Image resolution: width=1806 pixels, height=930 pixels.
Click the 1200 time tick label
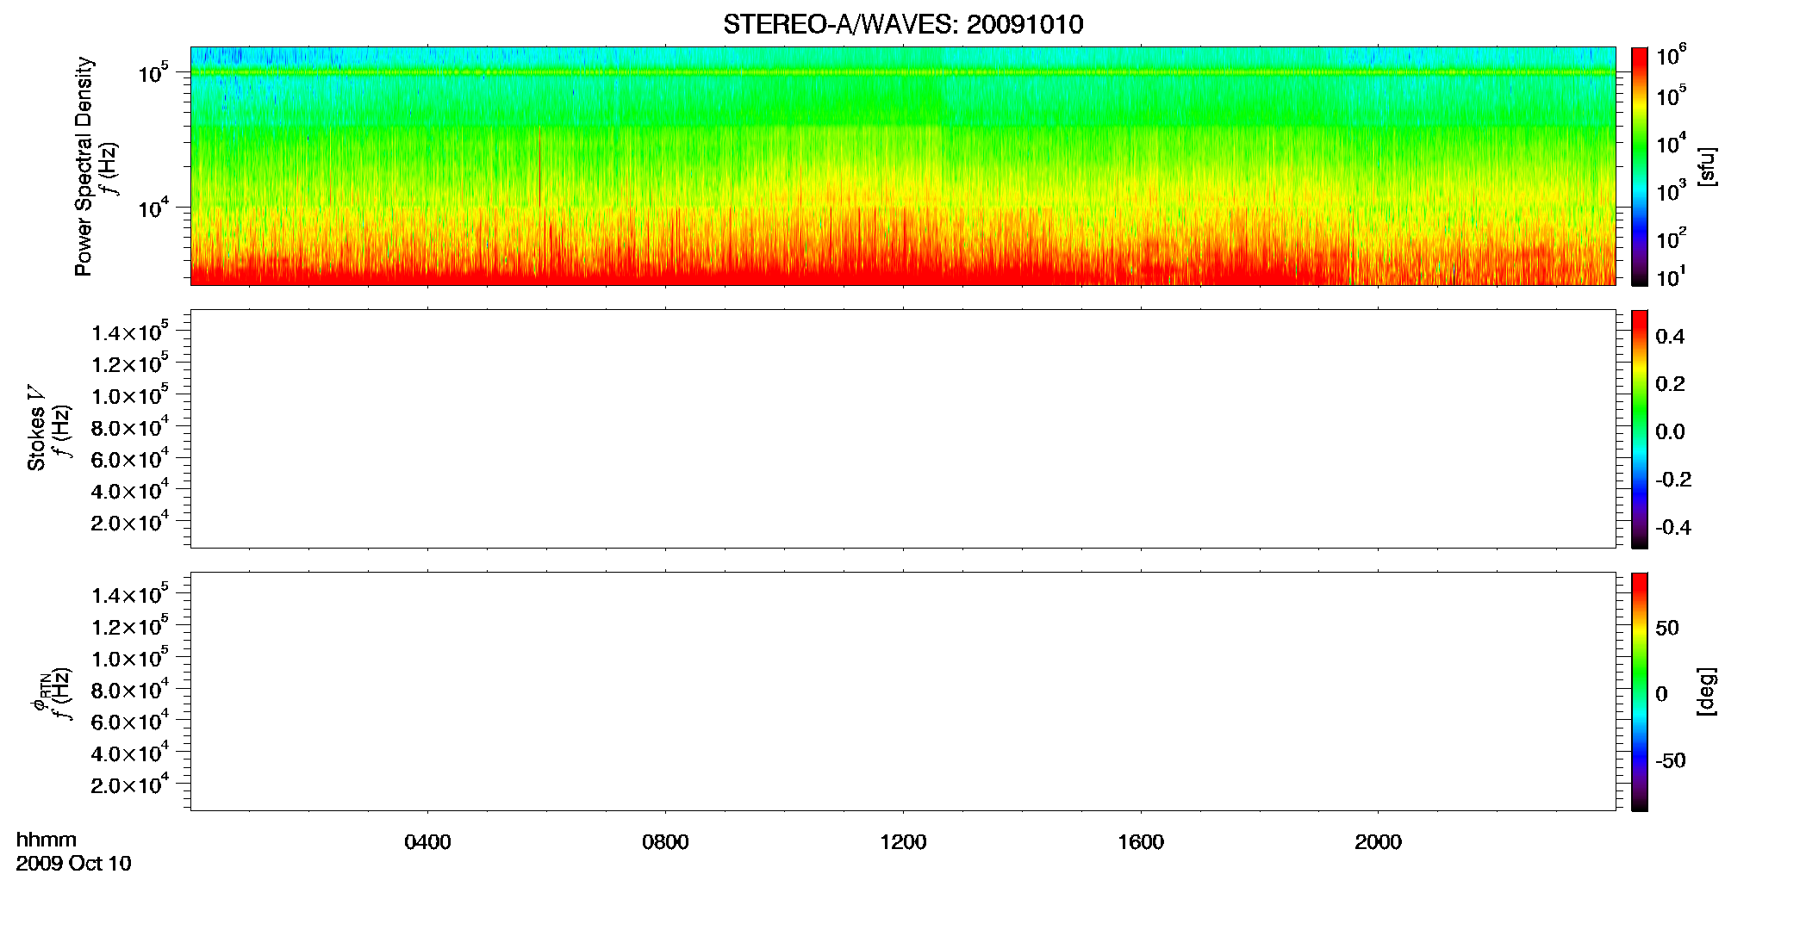(903, 842)
